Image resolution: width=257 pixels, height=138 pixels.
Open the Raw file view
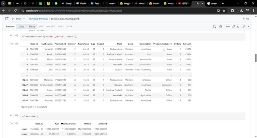pos(228,26)
